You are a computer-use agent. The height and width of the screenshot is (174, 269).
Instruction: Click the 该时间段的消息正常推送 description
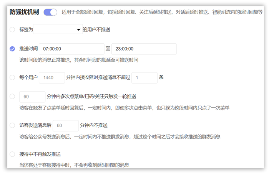[x=79, y=60]
